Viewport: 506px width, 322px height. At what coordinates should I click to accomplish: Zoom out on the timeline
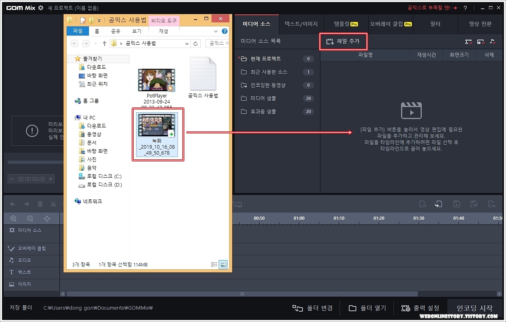tap(30, 219)
